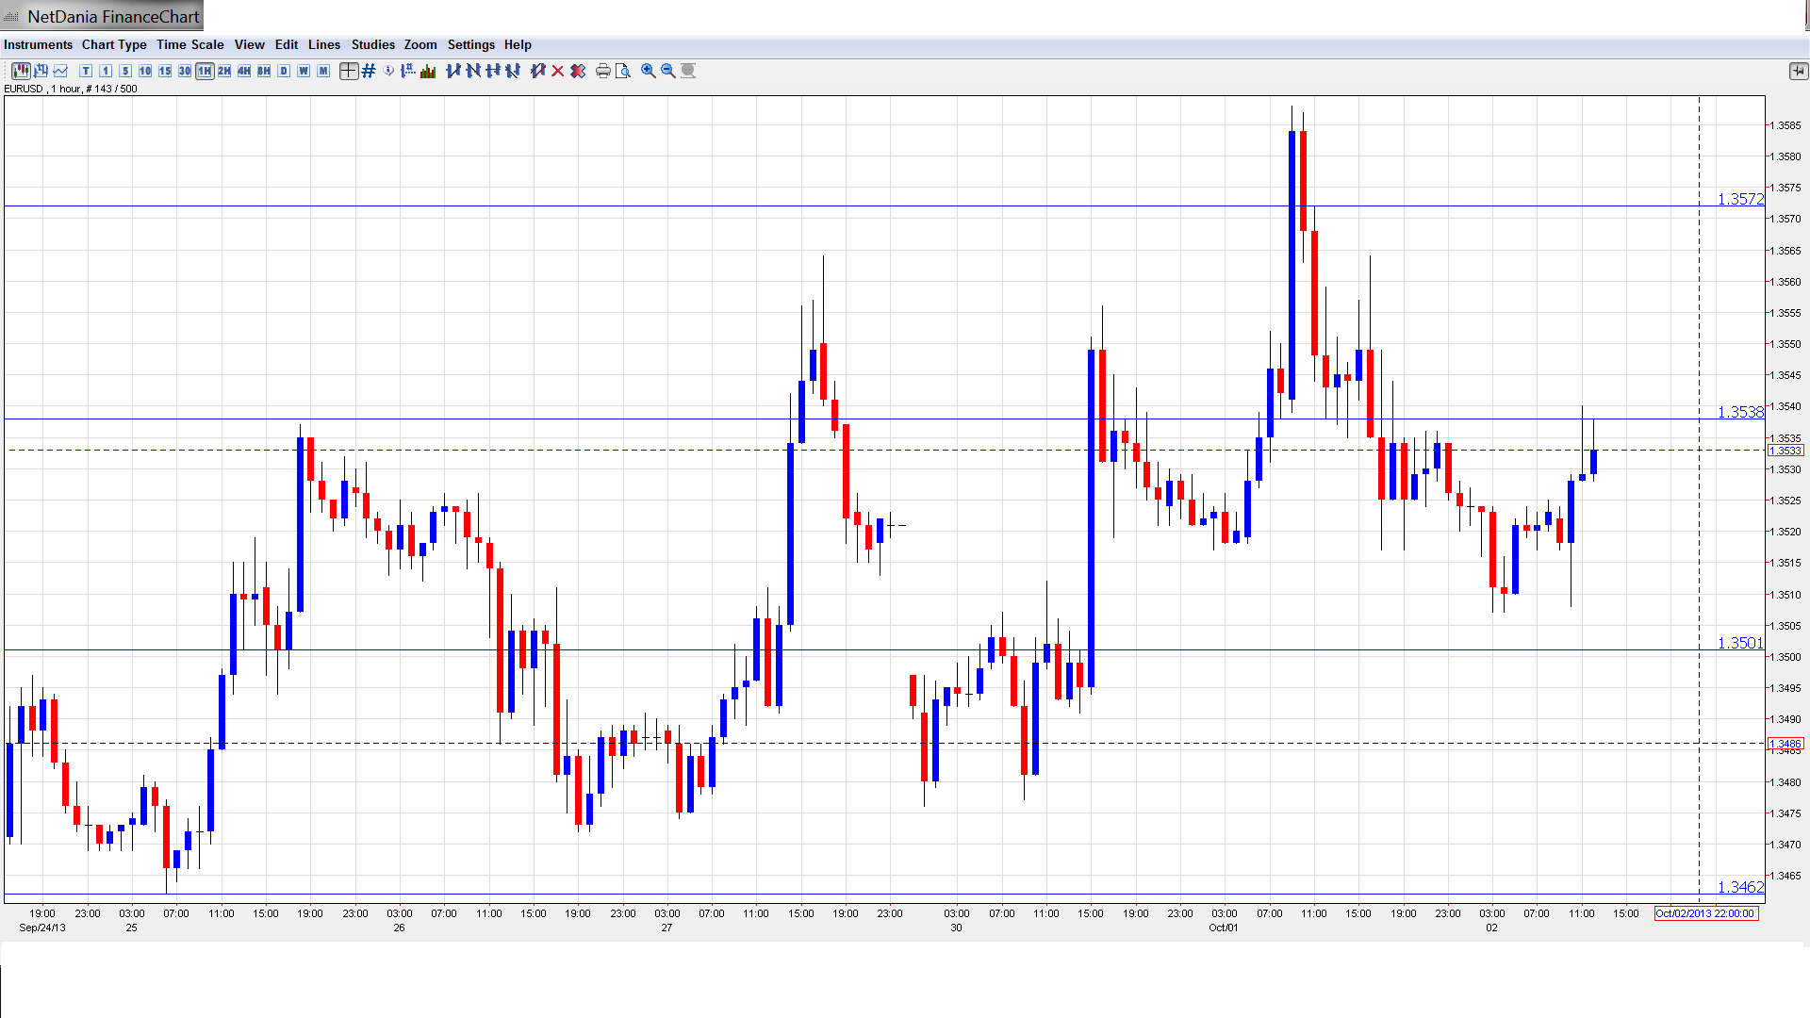Select candlestick chart type icon
The height and width of the screenshot is (1018, 1810).
20,71
